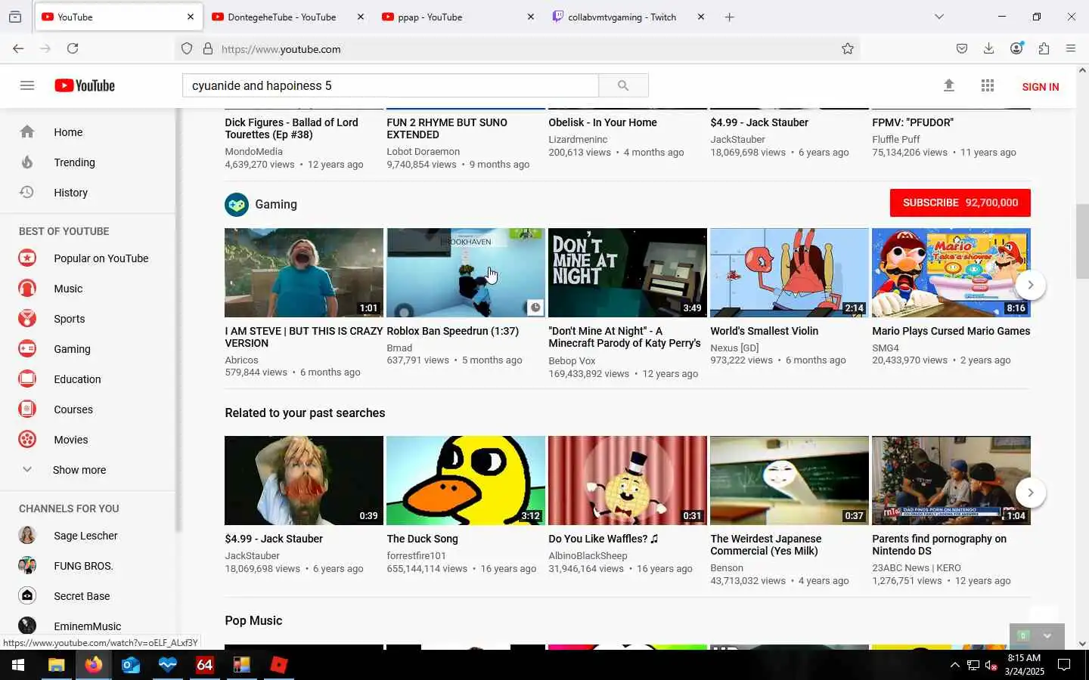
Task: Click the Courses sidebar icon
Action: [x=27, y=410]
